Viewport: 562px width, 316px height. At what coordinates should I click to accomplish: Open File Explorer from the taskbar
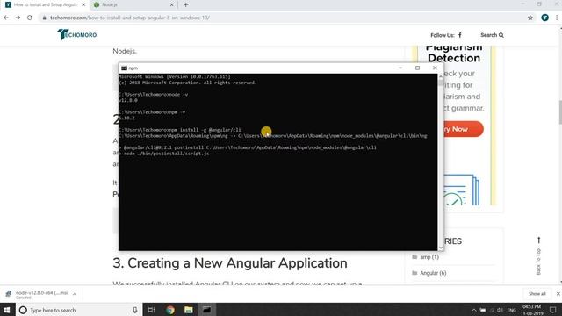pos(189,310)
